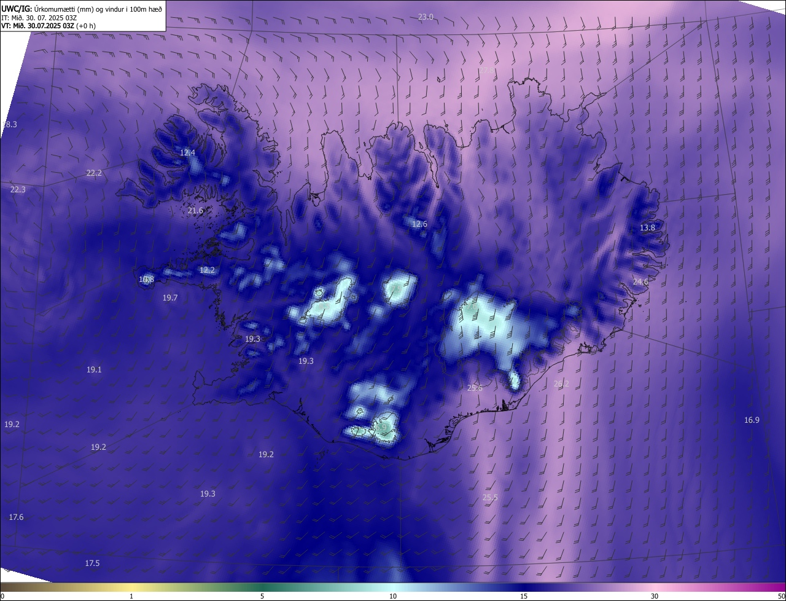Click the 'VT: Mið. 30.07.2025 03Z (+0 h)' line
Image resolution: width=786 pixels, height=601 pixels.
[x=48, y=26]
